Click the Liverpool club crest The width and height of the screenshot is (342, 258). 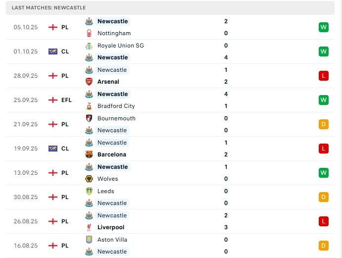pos(89,227)
